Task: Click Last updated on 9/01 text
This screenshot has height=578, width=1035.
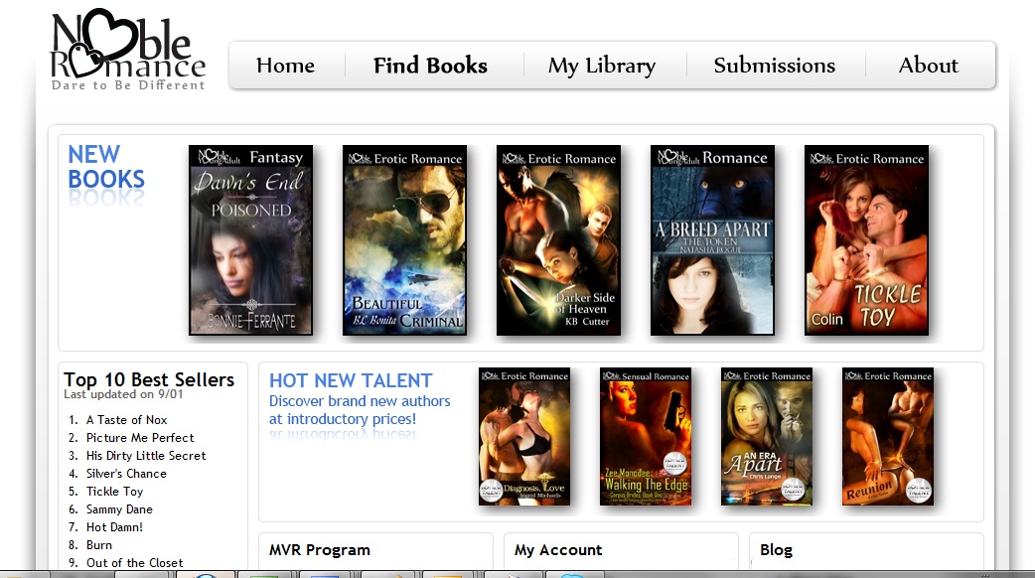Action: click(123, 394)
